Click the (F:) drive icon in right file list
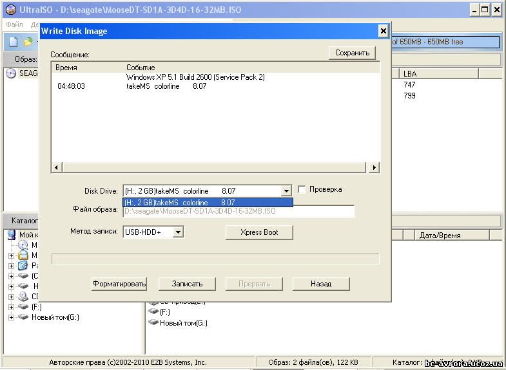The height and width of the screenshot is (370, 506). 153,311
